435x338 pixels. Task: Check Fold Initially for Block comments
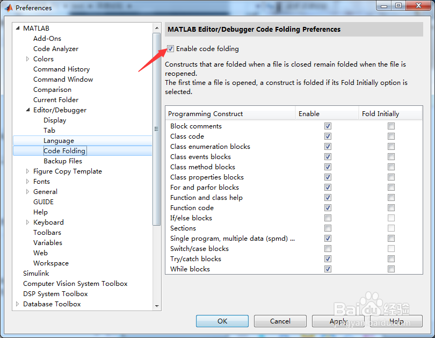coord(391,126)
